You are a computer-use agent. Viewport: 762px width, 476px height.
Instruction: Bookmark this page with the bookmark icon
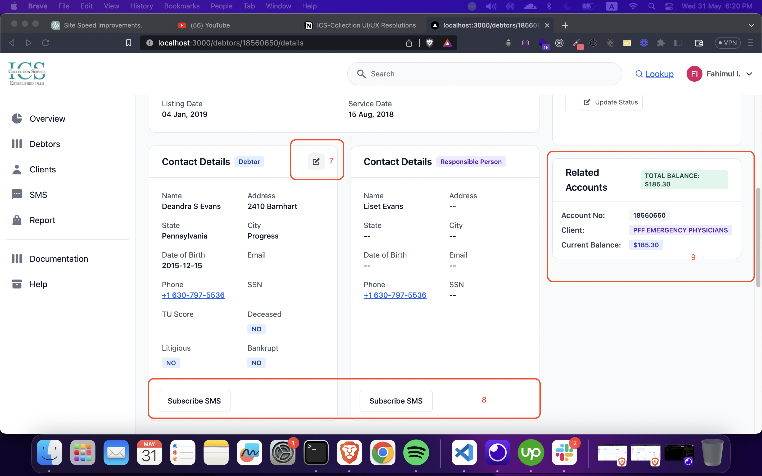pyautogui.click(x=129, y=43)
